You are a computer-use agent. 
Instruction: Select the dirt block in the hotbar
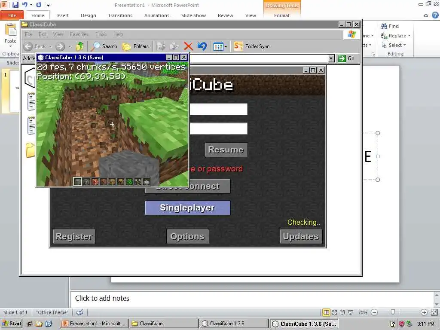pos(104,182)
